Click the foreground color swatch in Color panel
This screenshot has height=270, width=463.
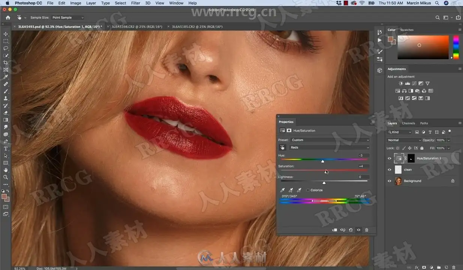pyautogui.click(x=391, y=39)
